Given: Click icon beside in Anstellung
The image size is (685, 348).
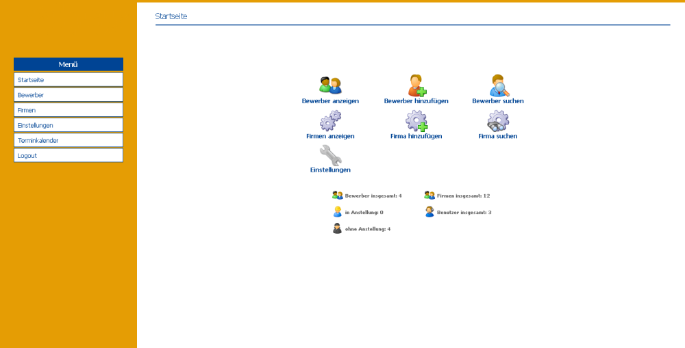Looking at the screenshot, I should click(x=337, y=212).
